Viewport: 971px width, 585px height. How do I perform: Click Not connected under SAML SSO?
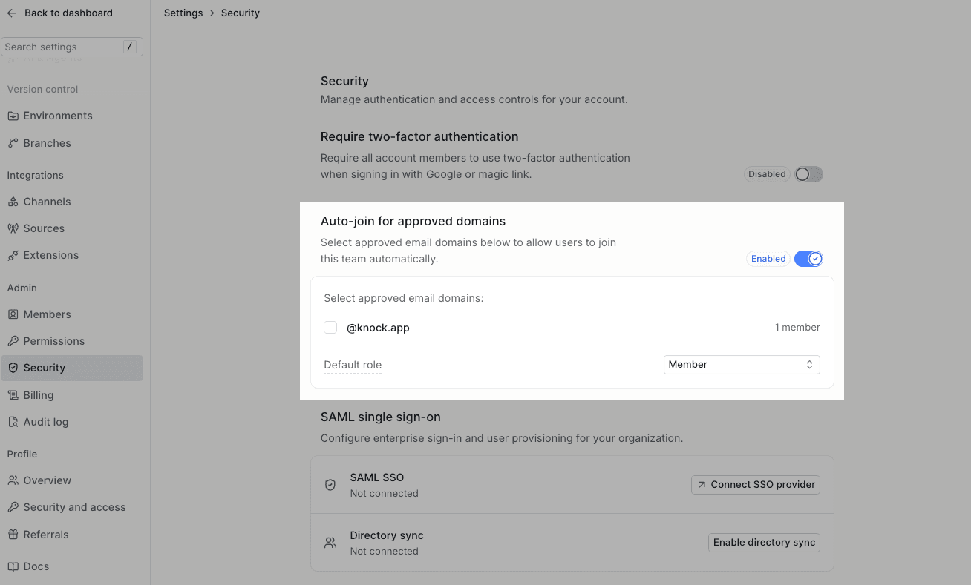coord(384,493)
